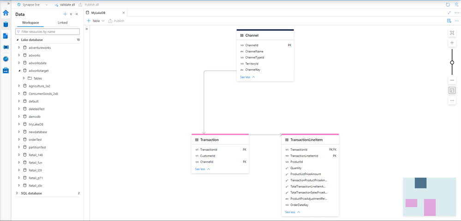Click the plus add resource icon in Data panel
The width and height of the screenshot is (461, 221).
[65, 14]
